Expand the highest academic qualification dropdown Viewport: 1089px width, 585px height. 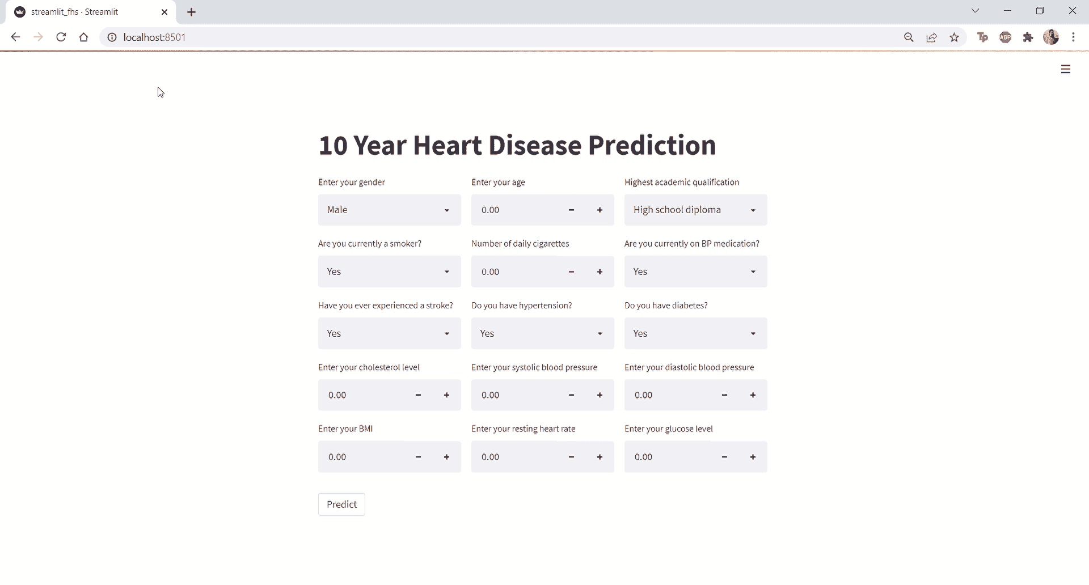pyautogui.click(x=695, y=210)
